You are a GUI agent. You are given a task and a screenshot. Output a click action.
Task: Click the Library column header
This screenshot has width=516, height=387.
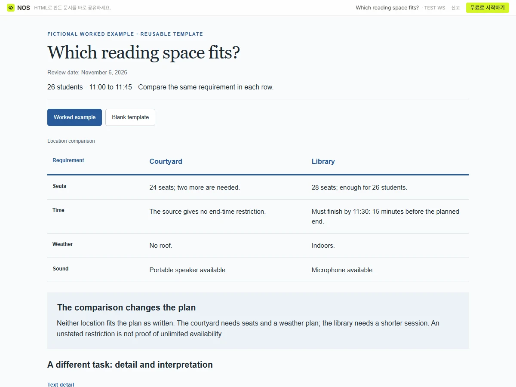(x=323, y=161)
